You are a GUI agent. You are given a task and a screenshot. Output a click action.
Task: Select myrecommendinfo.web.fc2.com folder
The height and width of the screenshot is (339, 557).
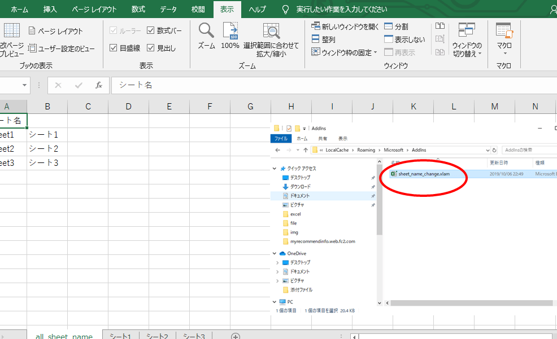323,241
